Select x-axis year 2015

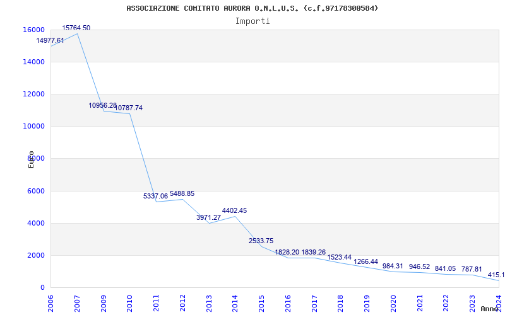[261, 303]
